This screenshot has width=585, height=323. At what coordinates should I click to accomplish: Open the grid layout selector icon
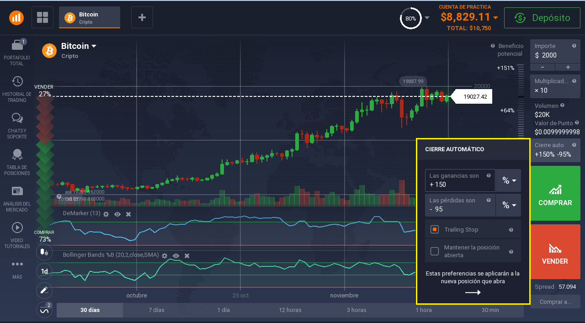[x=43, y=18]
